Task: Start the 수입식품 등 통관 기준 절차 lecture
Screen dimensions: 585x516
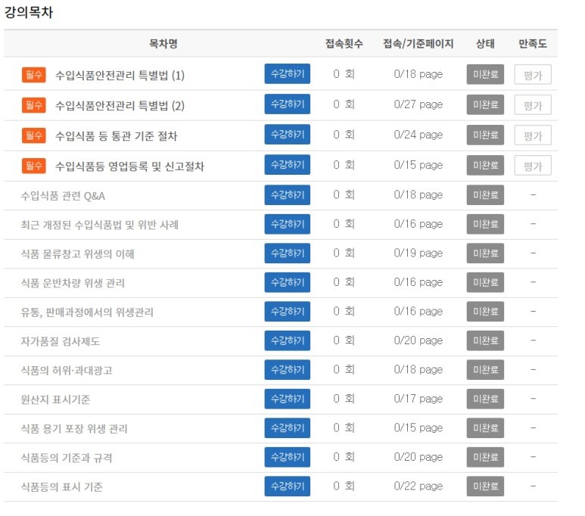Action: click(288, 135)
